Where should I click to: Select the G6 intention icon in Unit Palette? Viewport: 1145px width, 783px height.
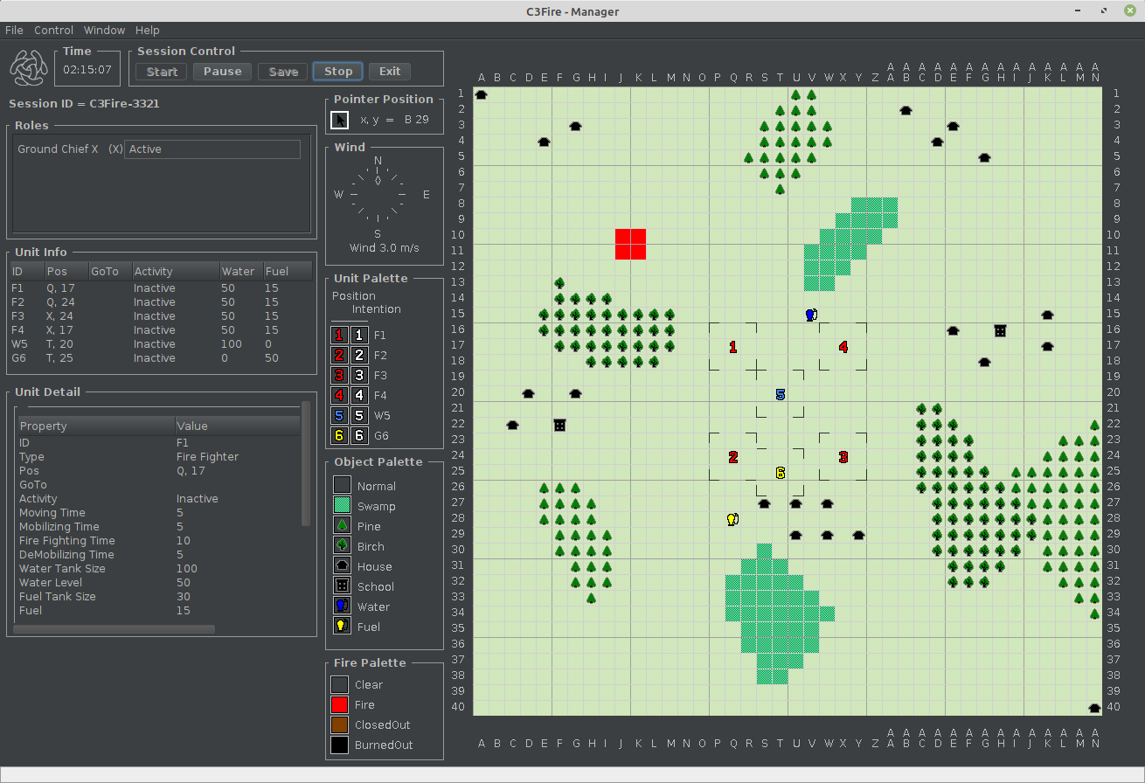point(359,435)
